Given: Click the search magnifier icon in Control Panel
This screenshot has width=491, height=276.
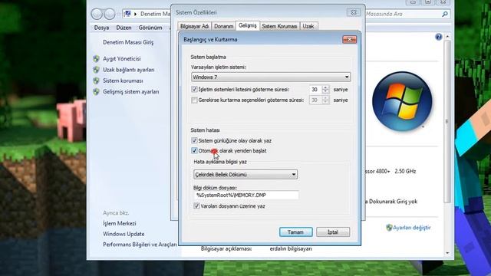Looking at the screenshot, I should (x=445, y=14).
